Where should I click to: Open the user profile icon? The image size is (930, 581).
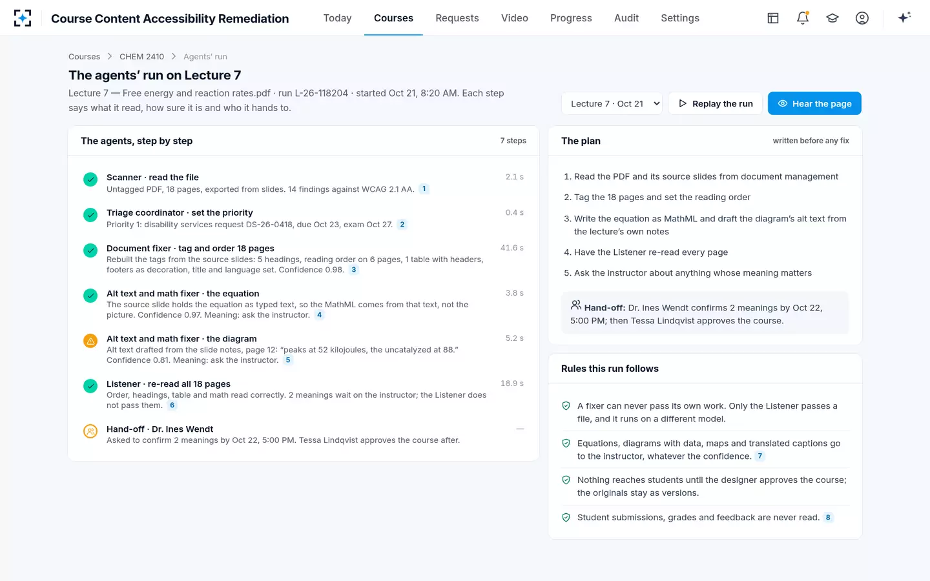click(862, 18)
